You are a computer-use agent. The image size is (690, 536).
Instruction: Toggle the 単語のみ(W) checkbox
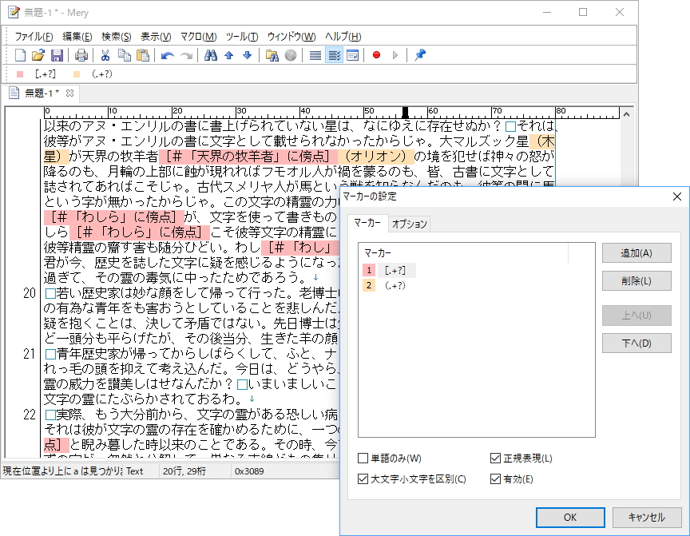(x=390, y=459)
